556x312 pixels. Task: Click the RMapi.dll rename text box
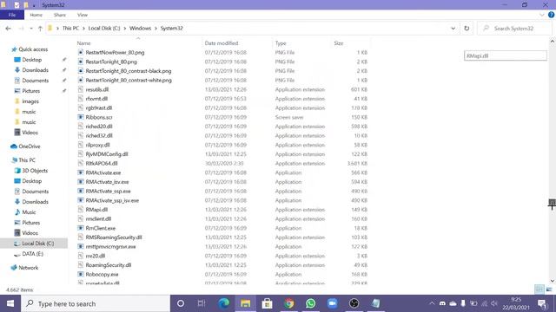point(506,55)
